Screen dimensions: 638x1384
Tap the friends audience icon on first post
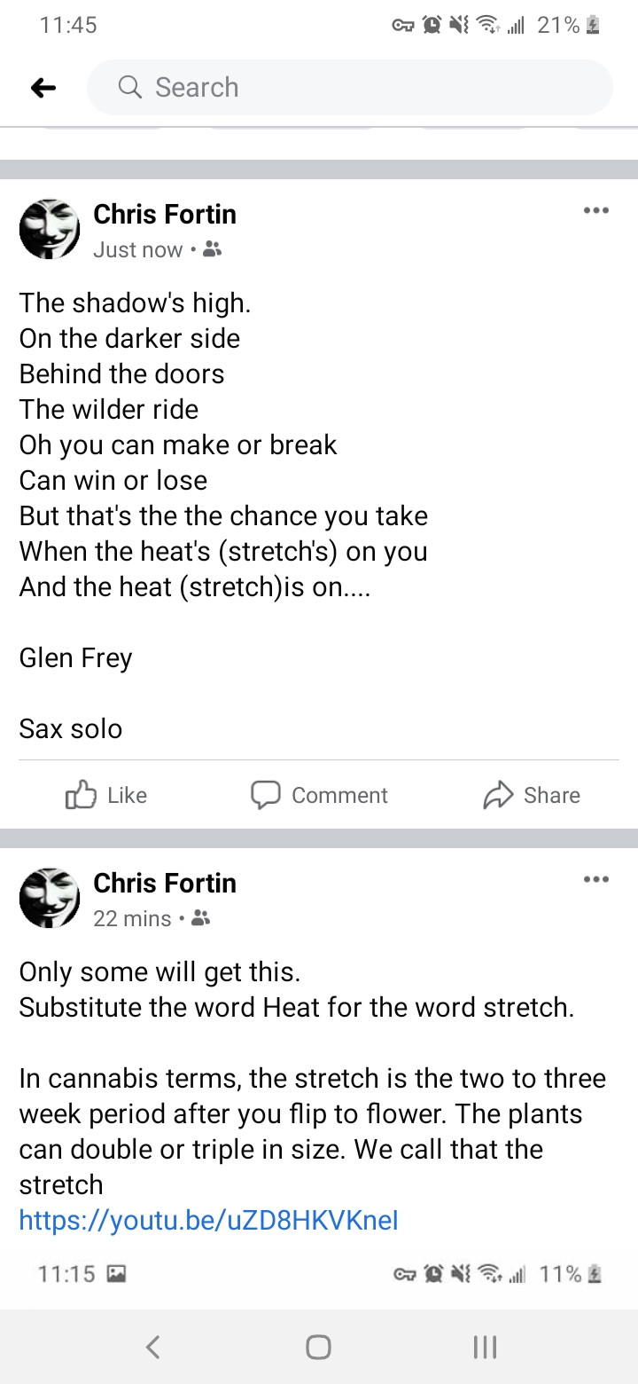[212, 250]
